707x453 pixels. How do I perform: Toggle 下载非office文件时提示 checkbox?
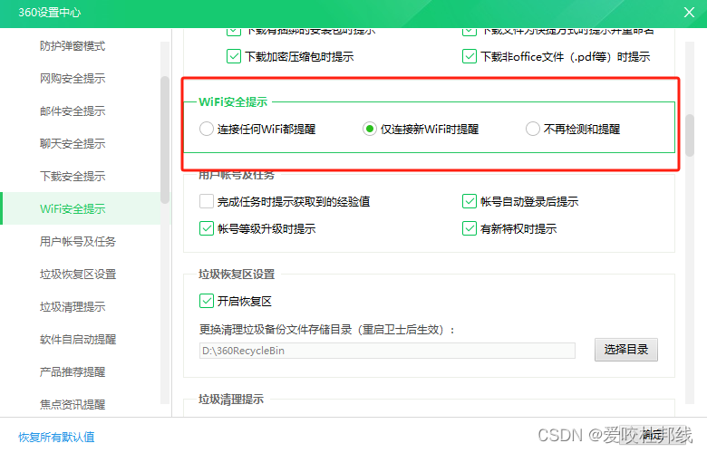[x=470, y=57]
